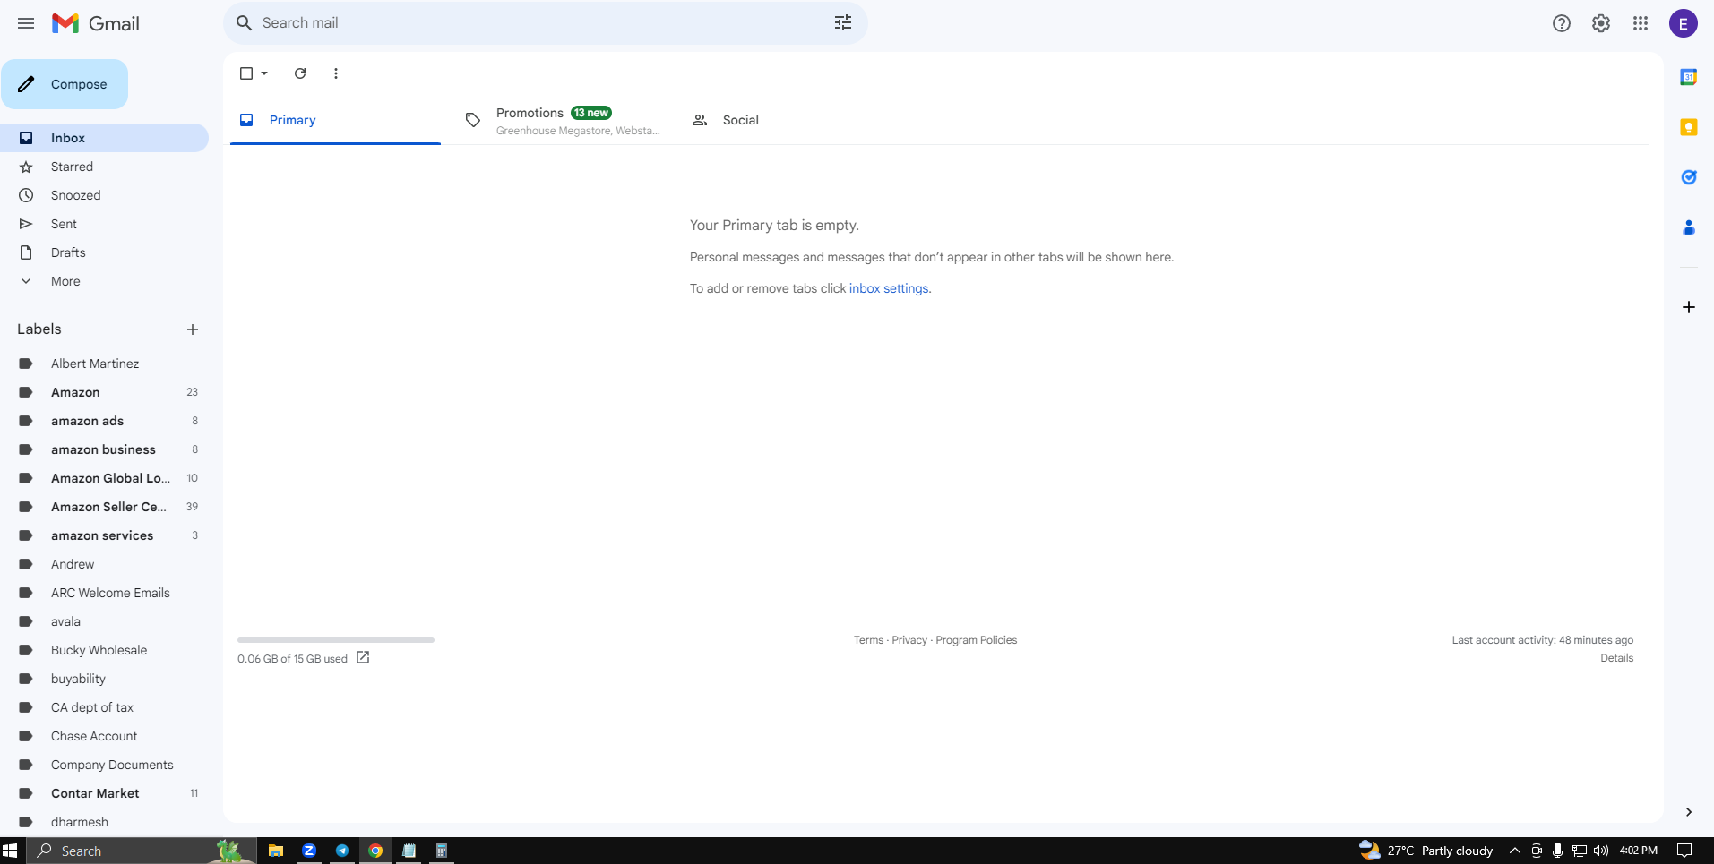The height and width of the screenshot is (864, 1714).
Task: Open Chrome from the taskbar
Action: [375, 851]
